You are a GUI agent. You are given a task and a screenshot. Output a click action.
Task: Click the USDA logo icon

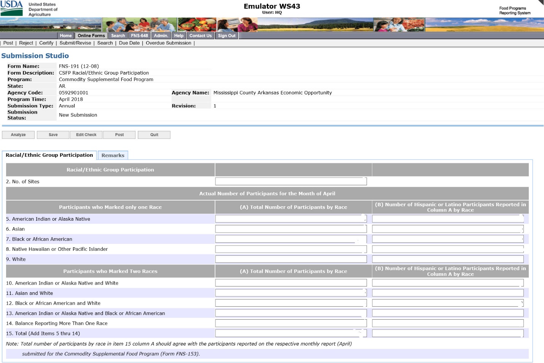12,8
